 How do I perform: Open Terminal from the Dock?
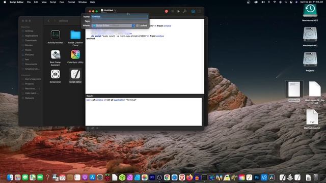pos(204,177)
